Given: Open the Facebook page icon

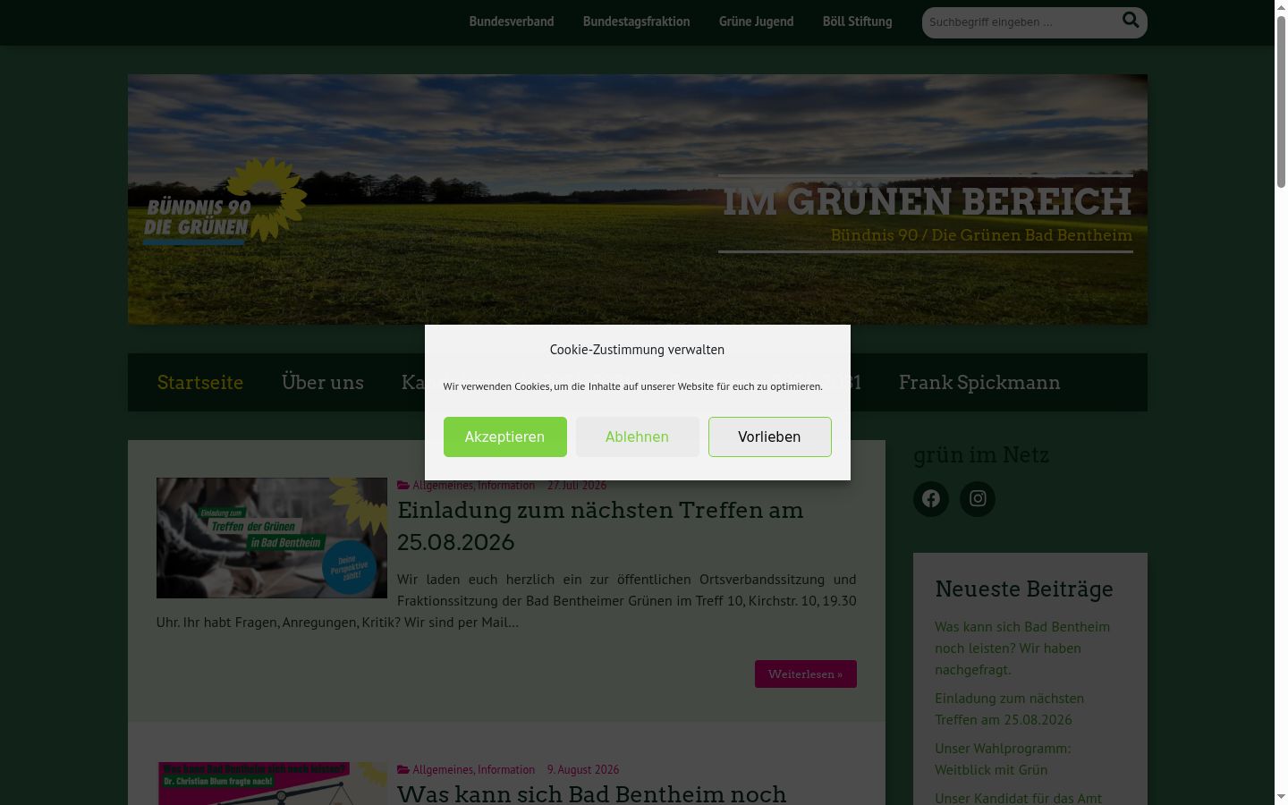Looking at the screenshot, I should coord(931,499).
